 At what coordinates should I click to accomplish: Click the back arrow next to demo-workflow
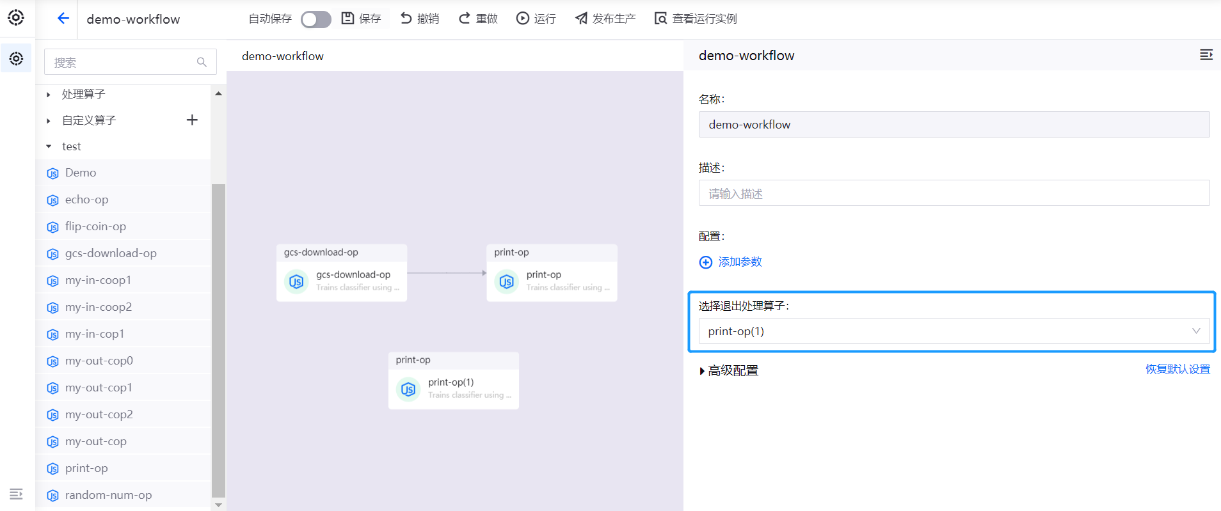pos(63,19)
